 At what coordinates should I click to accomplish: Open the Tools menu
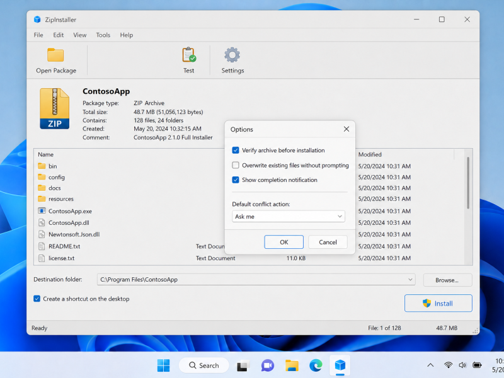pyautogui.click(x=103, y=35)
